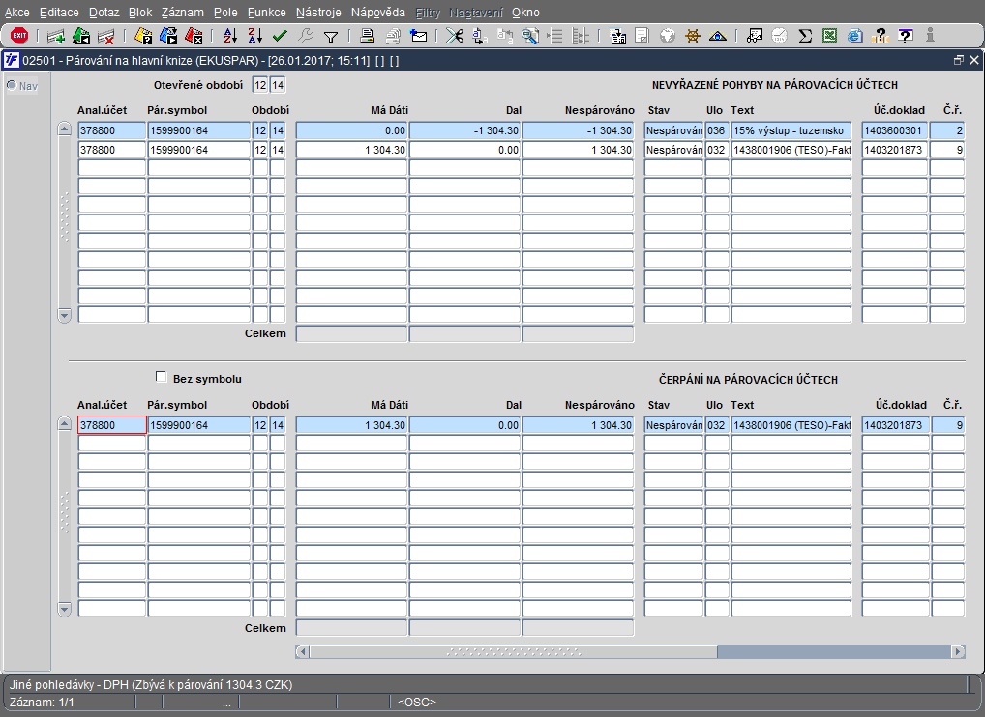Click the green checkmark save icon
The height and width of the screenshot is (717, 985).
coord(280,37)
